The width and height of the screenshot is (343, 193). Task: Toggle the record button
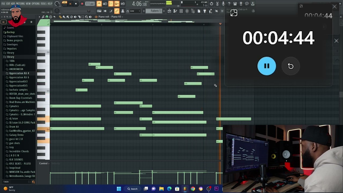tap(82, 4)
